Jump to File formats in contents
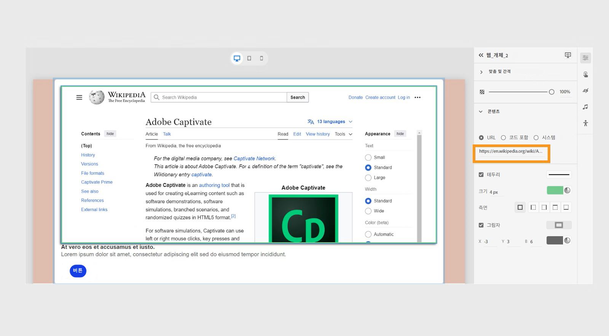Viewport: 609px width, 336px height. point(92,173)
